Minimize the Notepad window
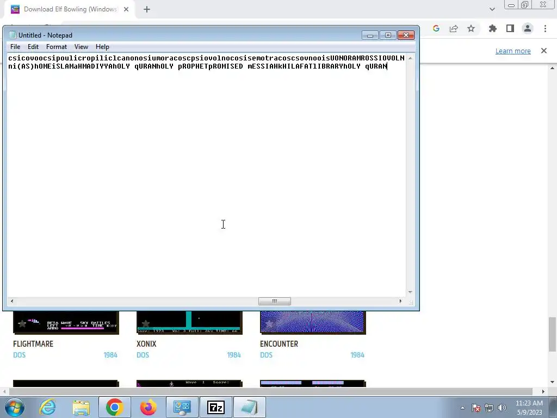Viewport: 557px width, 418px height. (370, 35)
